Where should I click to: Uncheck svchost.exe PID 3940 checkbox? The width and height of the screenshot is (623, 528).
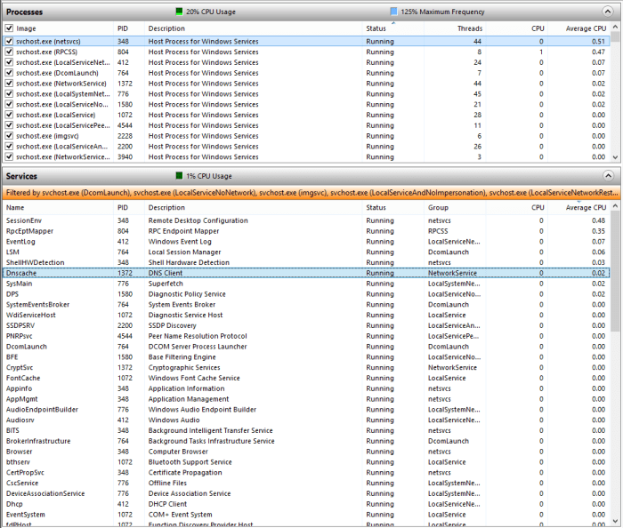[9, 157]
